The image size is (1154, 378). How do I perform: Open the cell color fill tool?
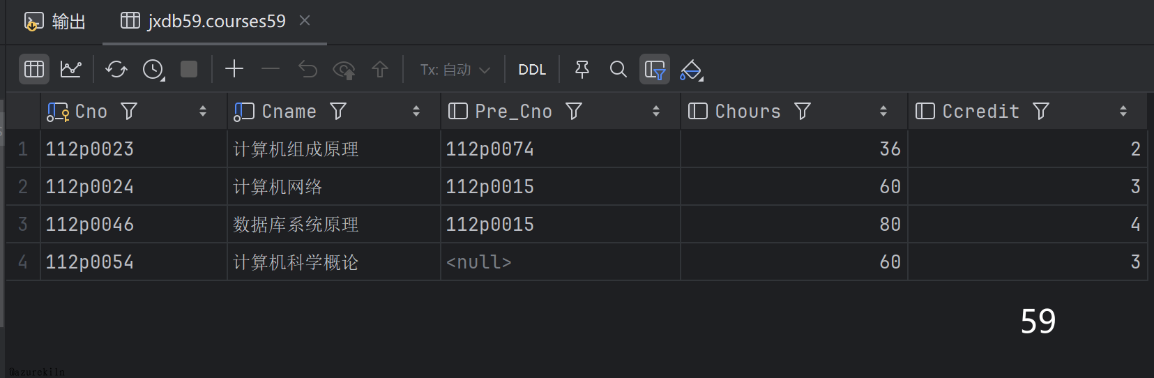[691, 70]
